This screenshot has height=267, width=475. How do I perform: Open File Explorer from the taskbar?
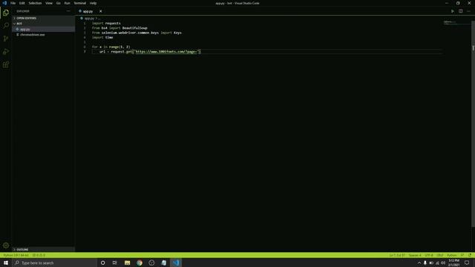click(127, 263)
